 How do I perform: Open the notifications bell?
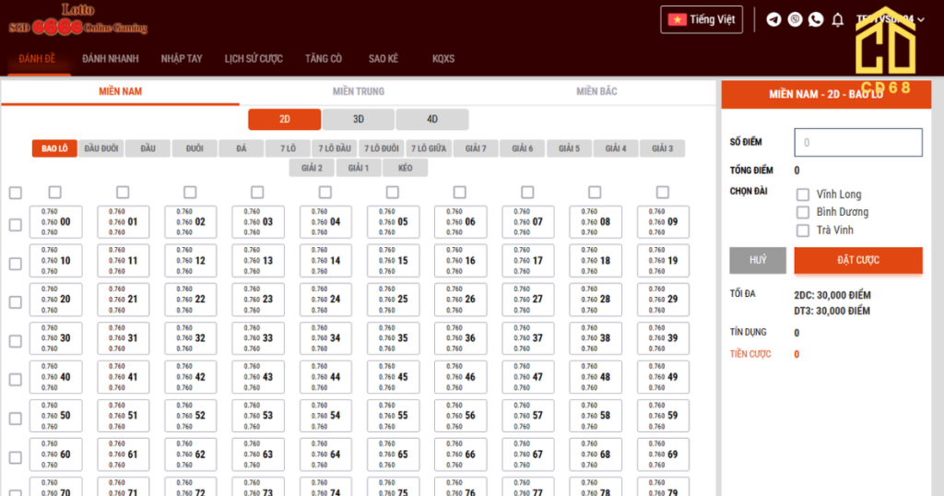click(838, 19)
